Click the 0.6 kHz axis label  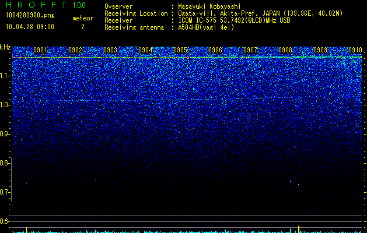pos(5,221)
